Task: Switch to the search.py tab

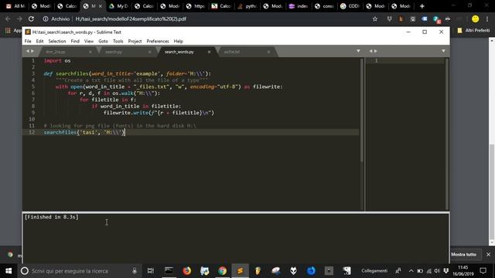Action: (x=114, y=52)
